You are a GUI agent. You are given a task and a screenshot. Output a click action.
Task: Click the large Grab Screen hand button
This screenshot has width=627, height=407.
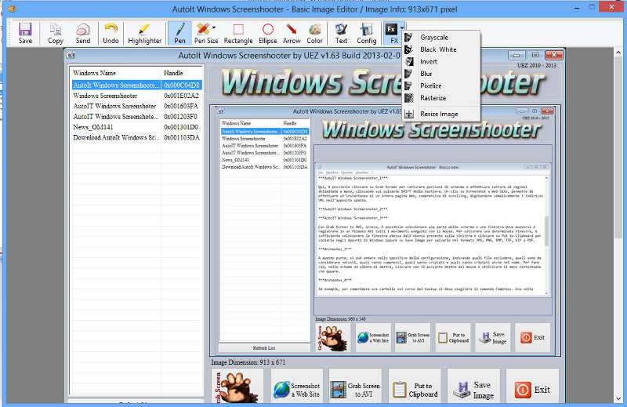tap(237, 387)
